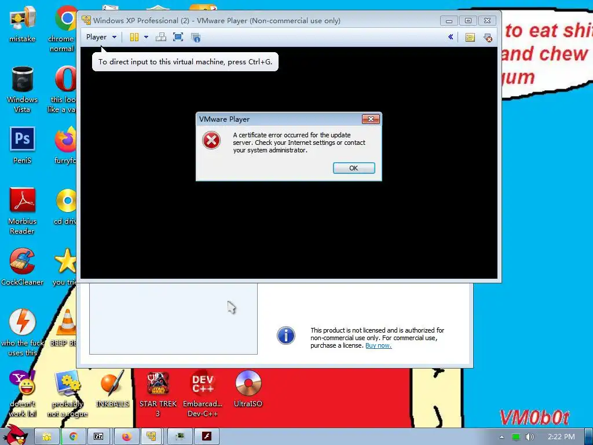Click the VMware Player taskbar button
593x445 pixels.
coord(152,437)
